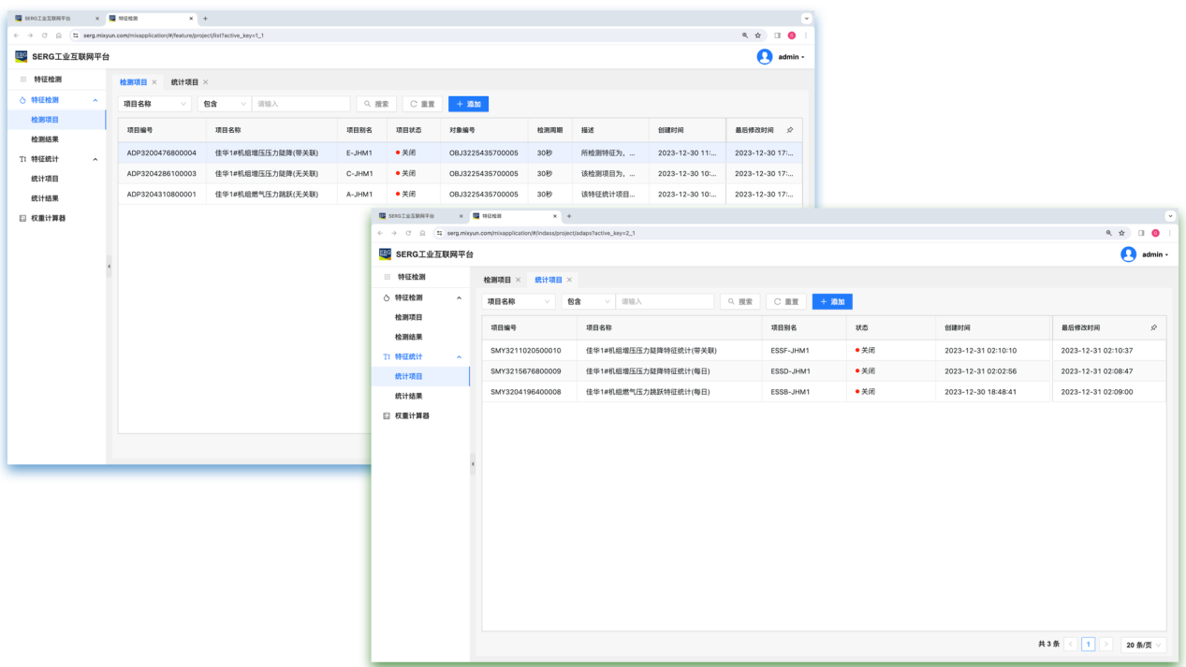1186x667 pixels.
Task: Close the 检测项目 tab in the back window
Action: 154,82
